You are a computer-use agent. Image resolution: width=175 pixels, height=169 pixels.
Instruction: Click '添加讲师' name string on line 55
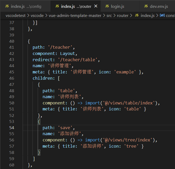coord(69,134)
